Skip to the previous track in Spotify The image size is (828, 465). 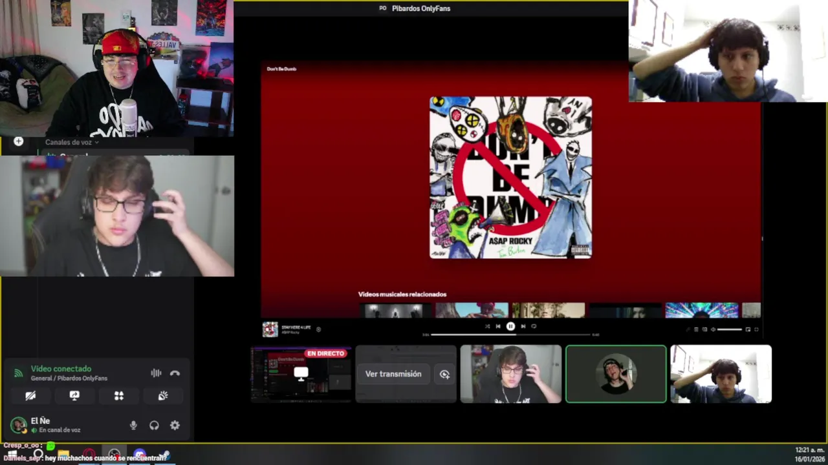point(498,326)
